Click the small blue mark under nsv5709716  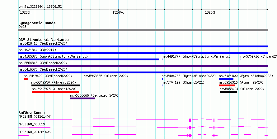(x=241, y=59)
